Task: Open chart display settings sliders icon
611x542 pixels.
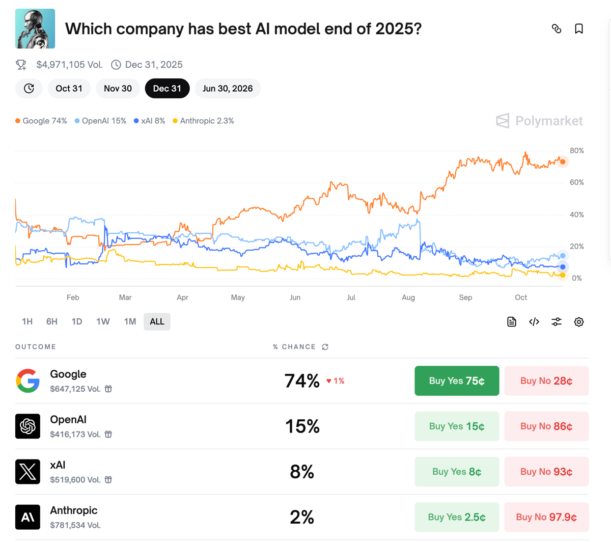Action: point(556,321)
